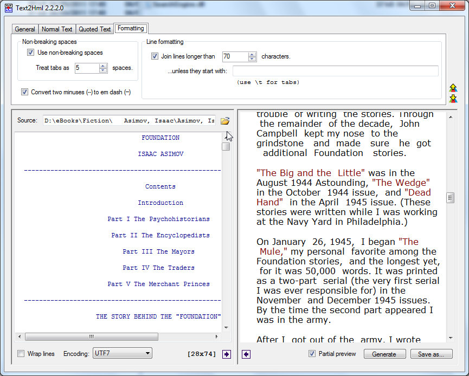
Task: Minimize the Text2Hml window
Action: (418, 5)
